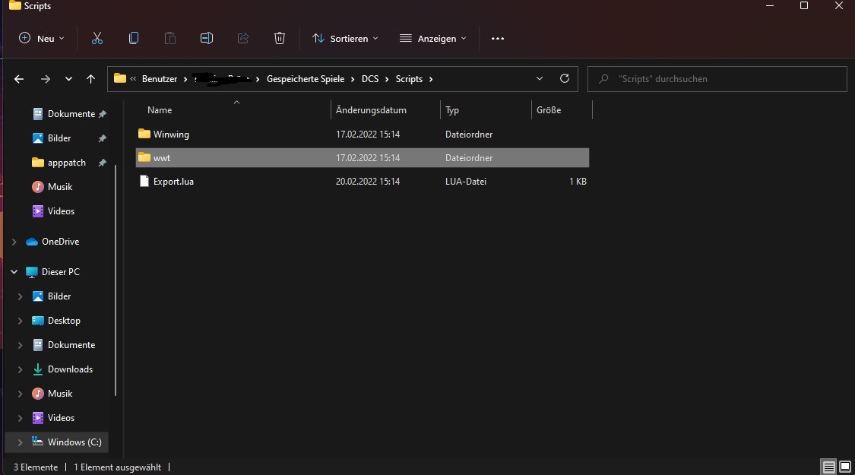Click the Delete trash can icon
Screen dimensions: 855x475
click(x=279, y=38)
